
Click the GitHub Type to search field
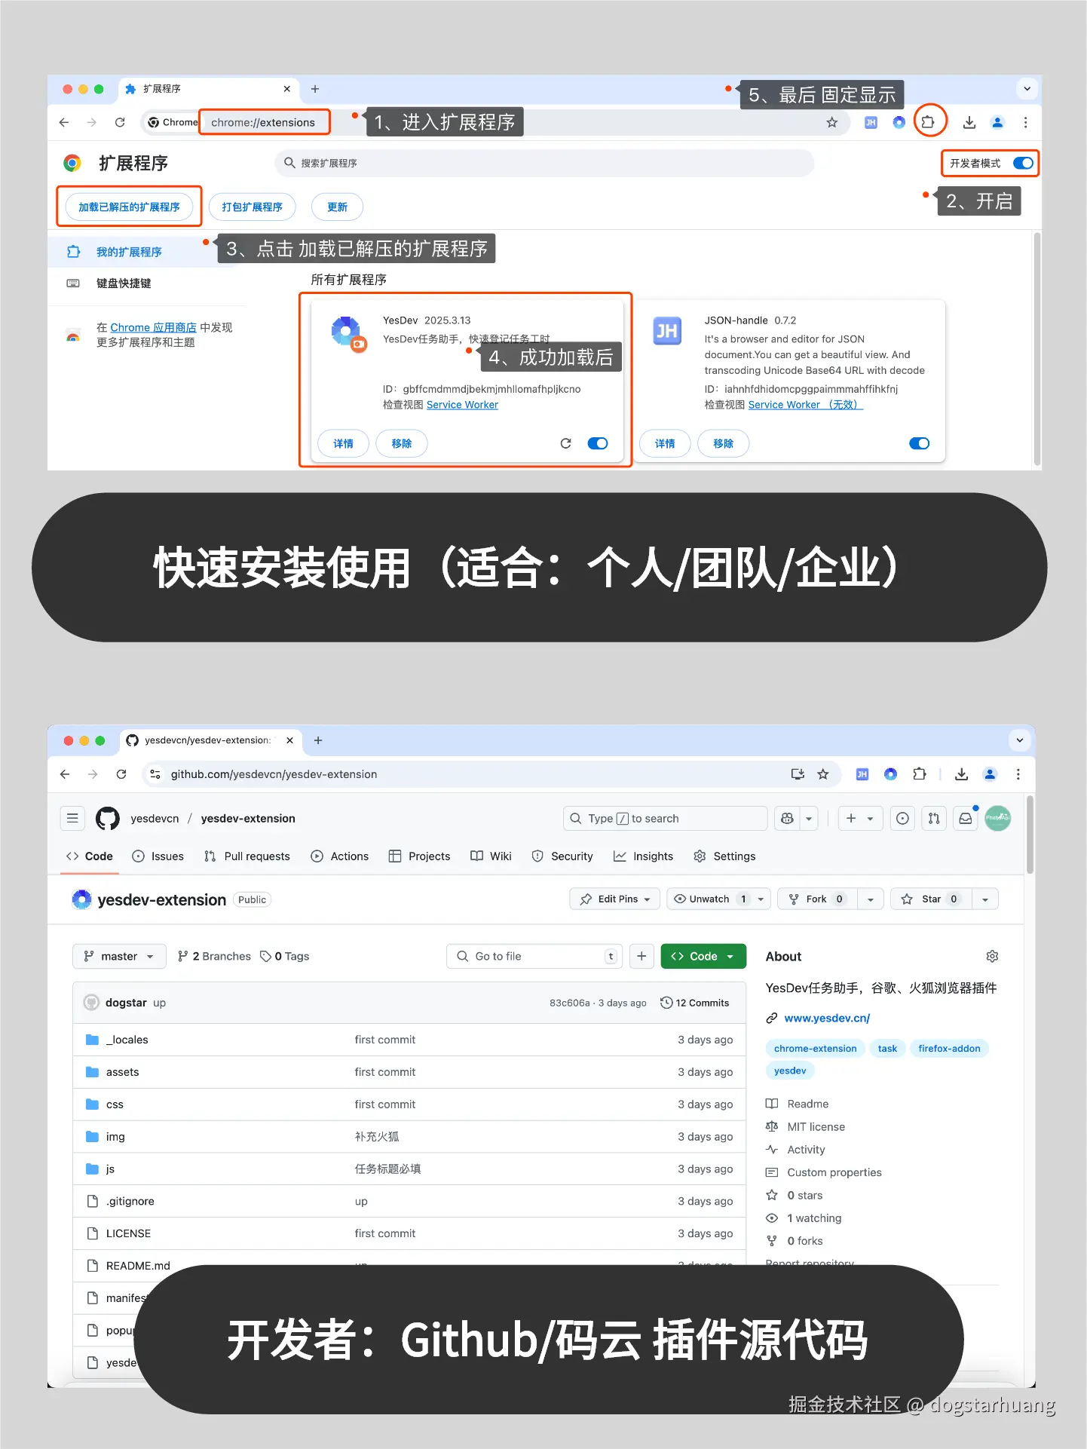[x=665, y=818]
